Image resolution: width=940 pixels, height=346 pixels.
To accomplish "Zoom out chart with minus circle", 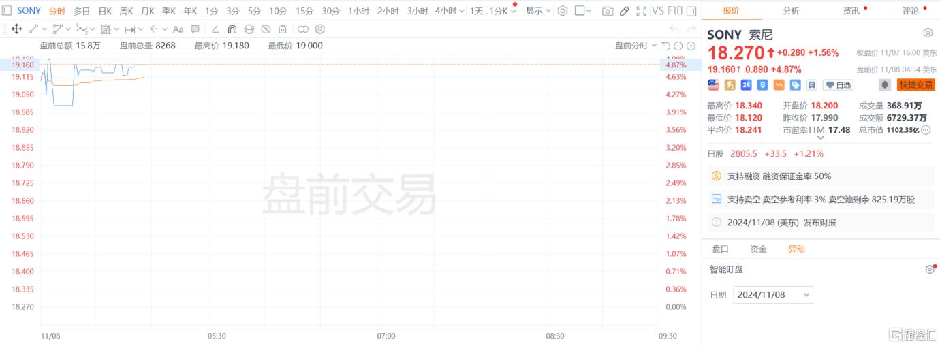I will [x=679, y=46].
